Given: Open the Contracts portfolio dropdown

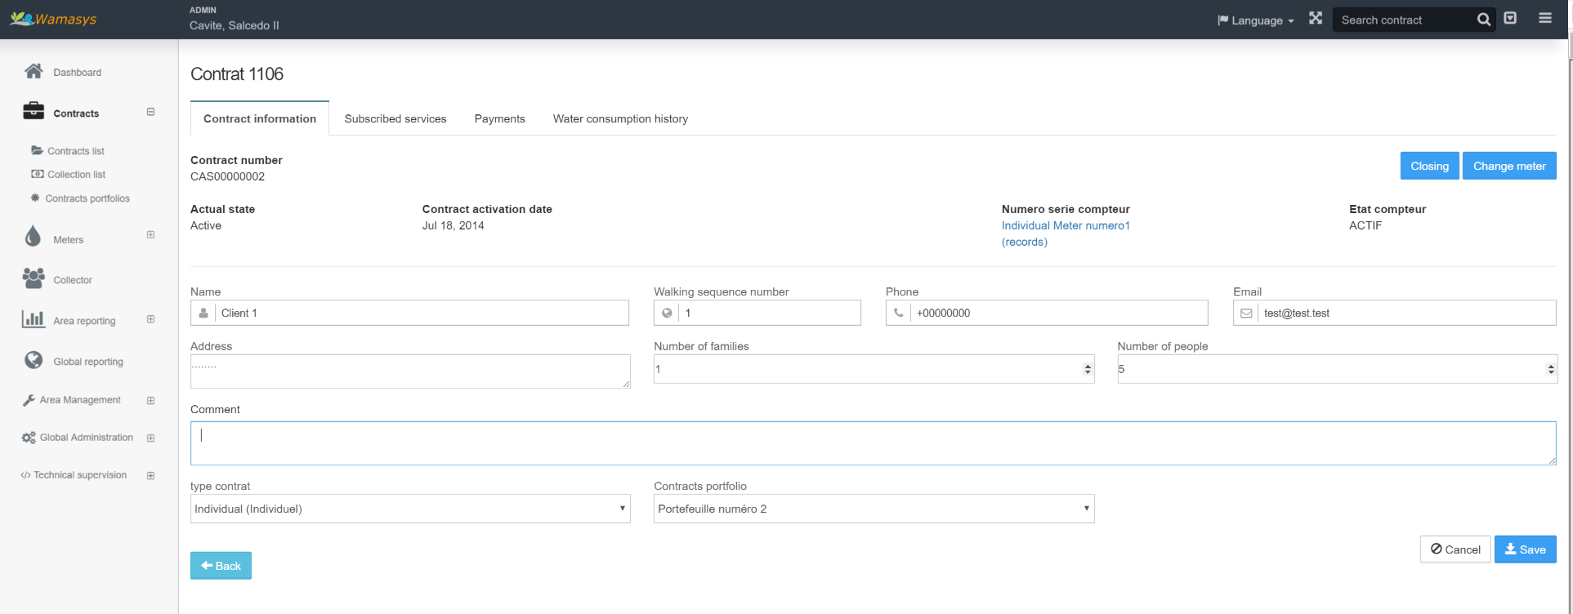Looking at the screenshot, I should coord(874,509).
